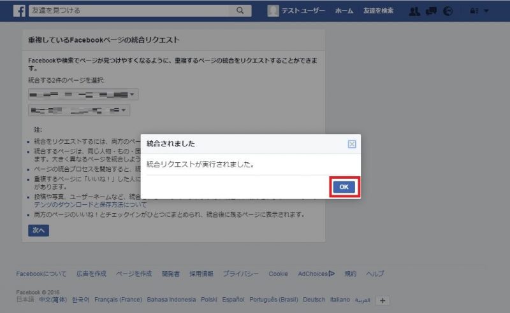Open the second page selection dropdown

point(79,111)
